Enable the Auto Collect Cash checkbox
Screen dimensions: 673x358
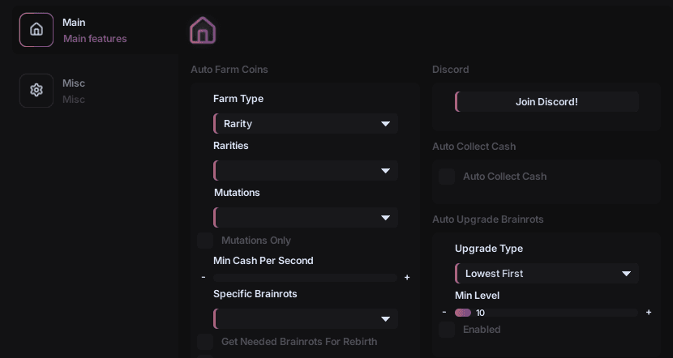point(447,177)
